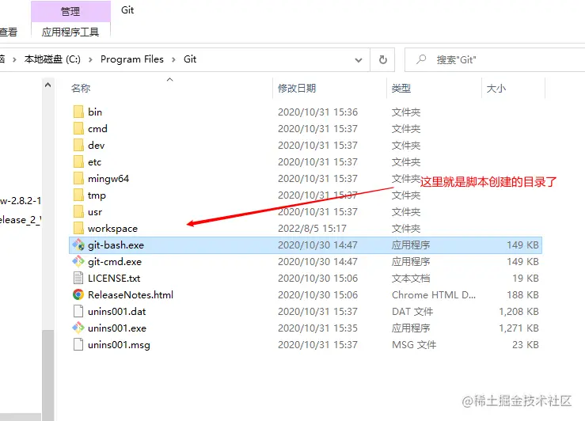Image resolution: width=585 pixels, height=421 pixels.
Task: Click the Chrome HTML D... type cell
Action: click(x=434, y=294)
